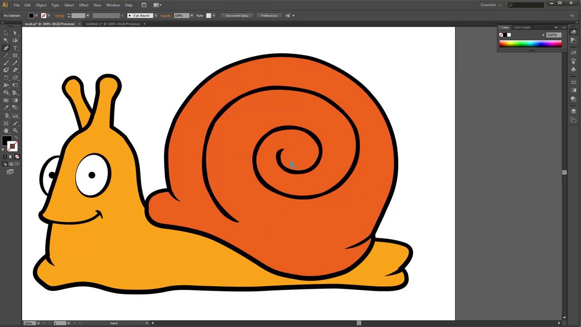Switch to Untitled-1 document tab

pos(113,24)
